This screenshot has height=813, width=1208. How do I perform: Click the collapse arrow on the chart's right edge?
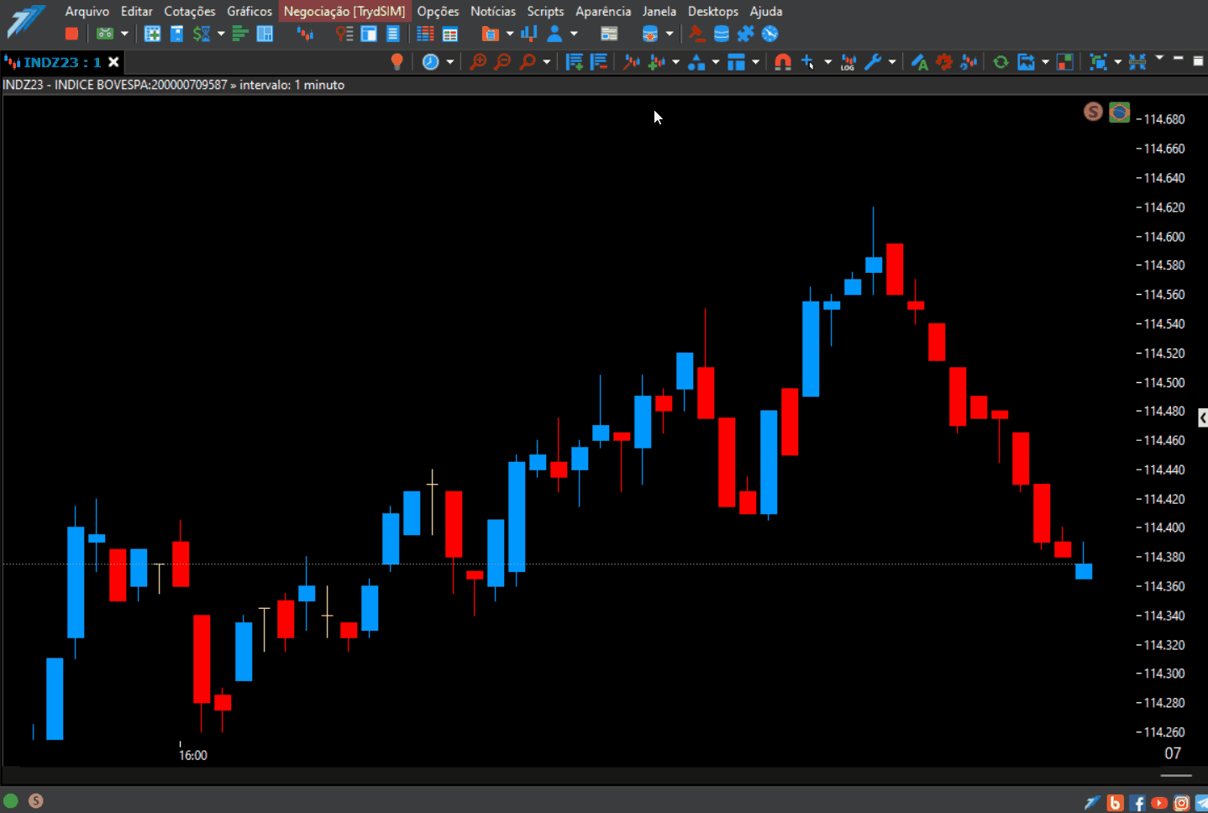click(1203, 417)
